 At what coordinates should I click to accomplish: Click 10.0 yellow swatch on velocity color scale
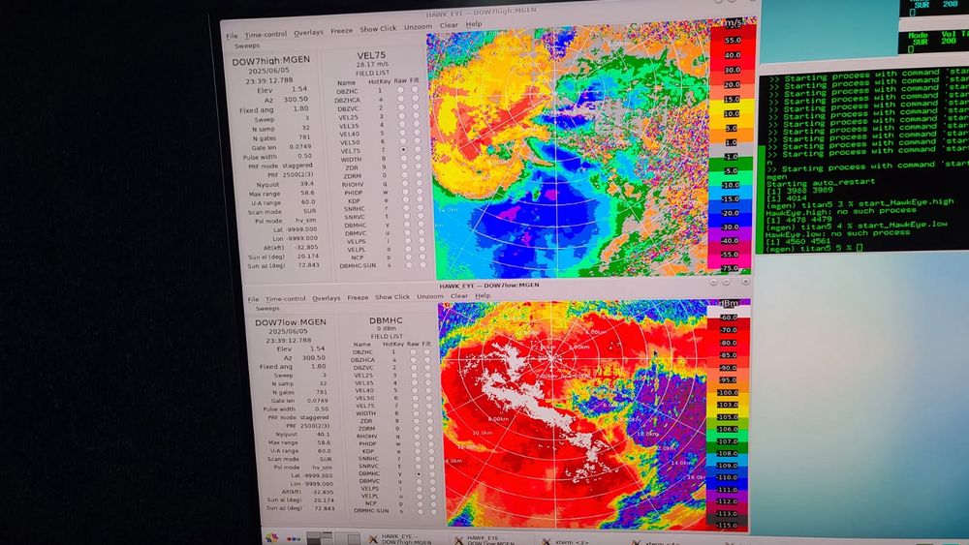click(x=732, y=114)
